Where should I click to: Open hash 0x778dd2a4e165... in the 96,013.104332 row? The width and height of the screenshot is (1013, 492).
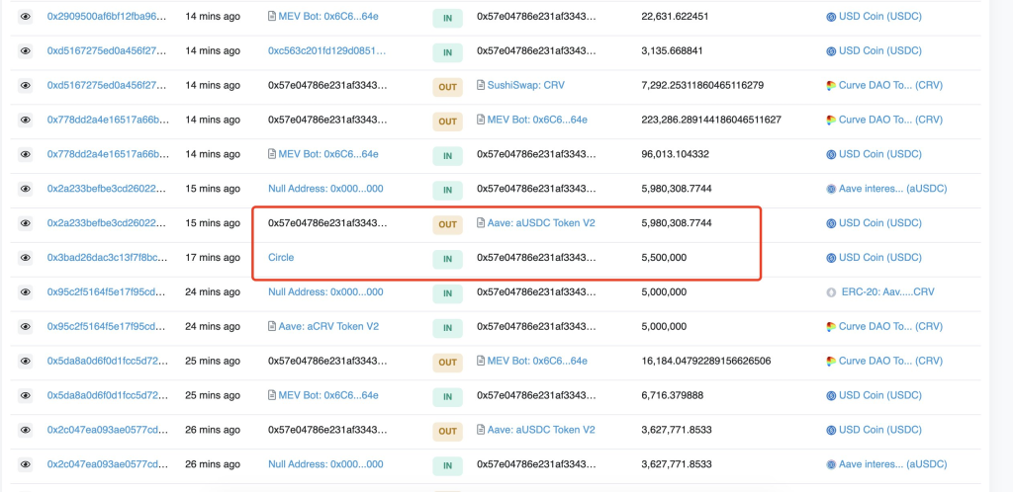(107, 154)
